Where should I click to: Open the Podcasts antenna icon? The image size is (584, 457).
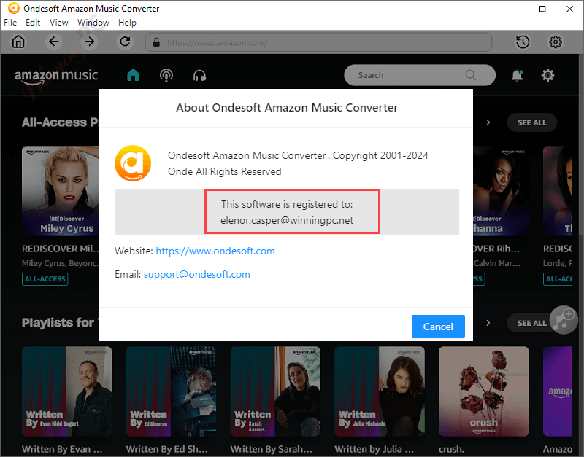(x=166, y=75)
